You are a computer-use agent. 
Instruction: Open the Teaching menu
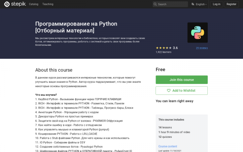(x=48, y=4)
